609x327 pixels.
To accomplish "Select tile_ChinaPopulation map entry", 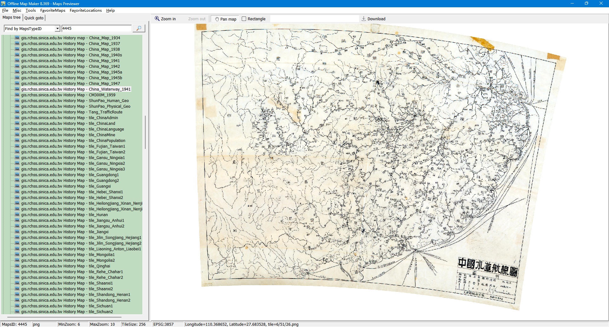I will click(73, 140).
